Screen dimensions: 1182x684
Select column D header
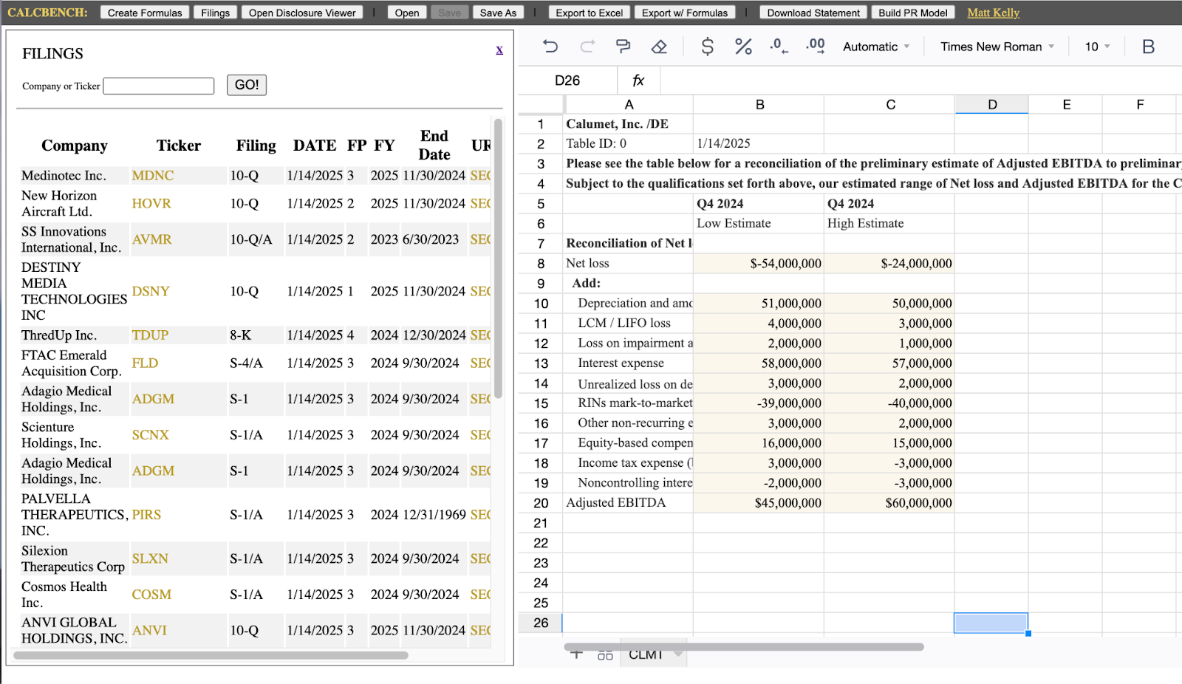point(991,104)
